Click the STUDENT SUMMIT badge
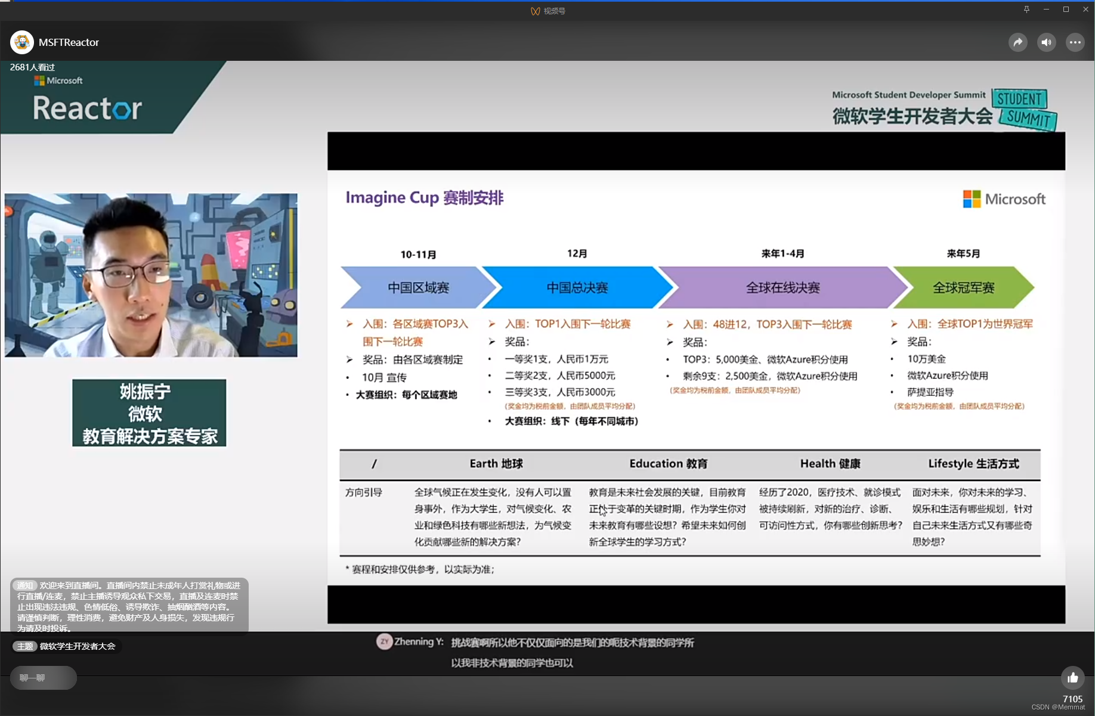The width and height of the screenshot is (1095, 716). 1024,109
